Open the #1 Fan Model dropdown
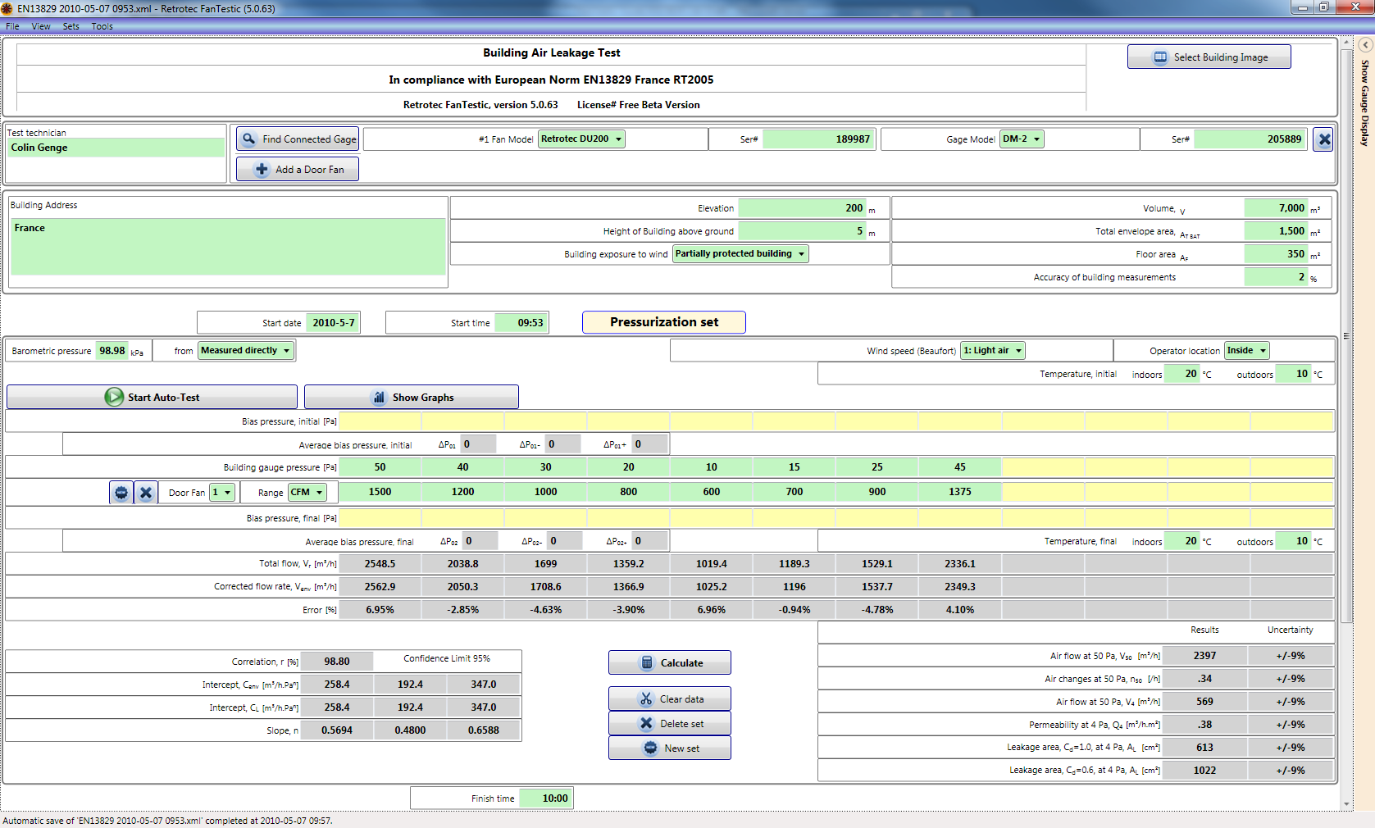This screenshot has width=1375, height=828. coord(582,139)
